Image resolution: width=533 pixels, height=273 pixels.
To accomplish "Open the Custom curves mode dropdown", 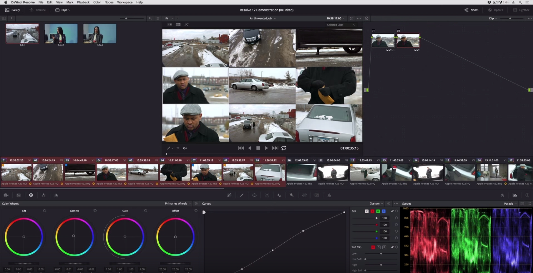I will 376,204.
